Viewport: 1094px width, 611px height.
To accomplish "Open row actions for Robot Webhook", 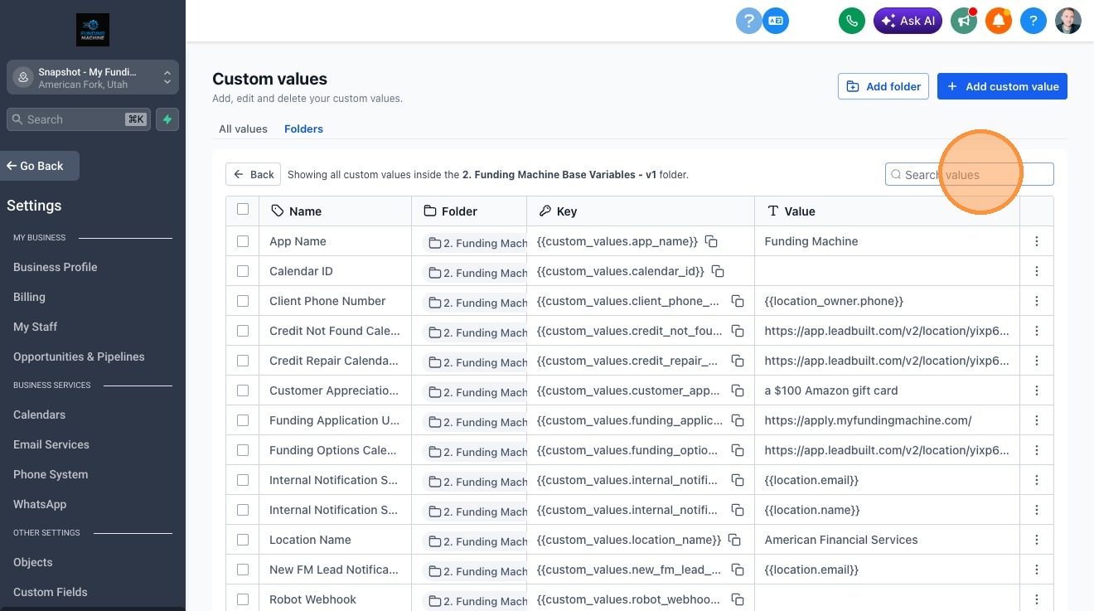I will pos(1037,599).
